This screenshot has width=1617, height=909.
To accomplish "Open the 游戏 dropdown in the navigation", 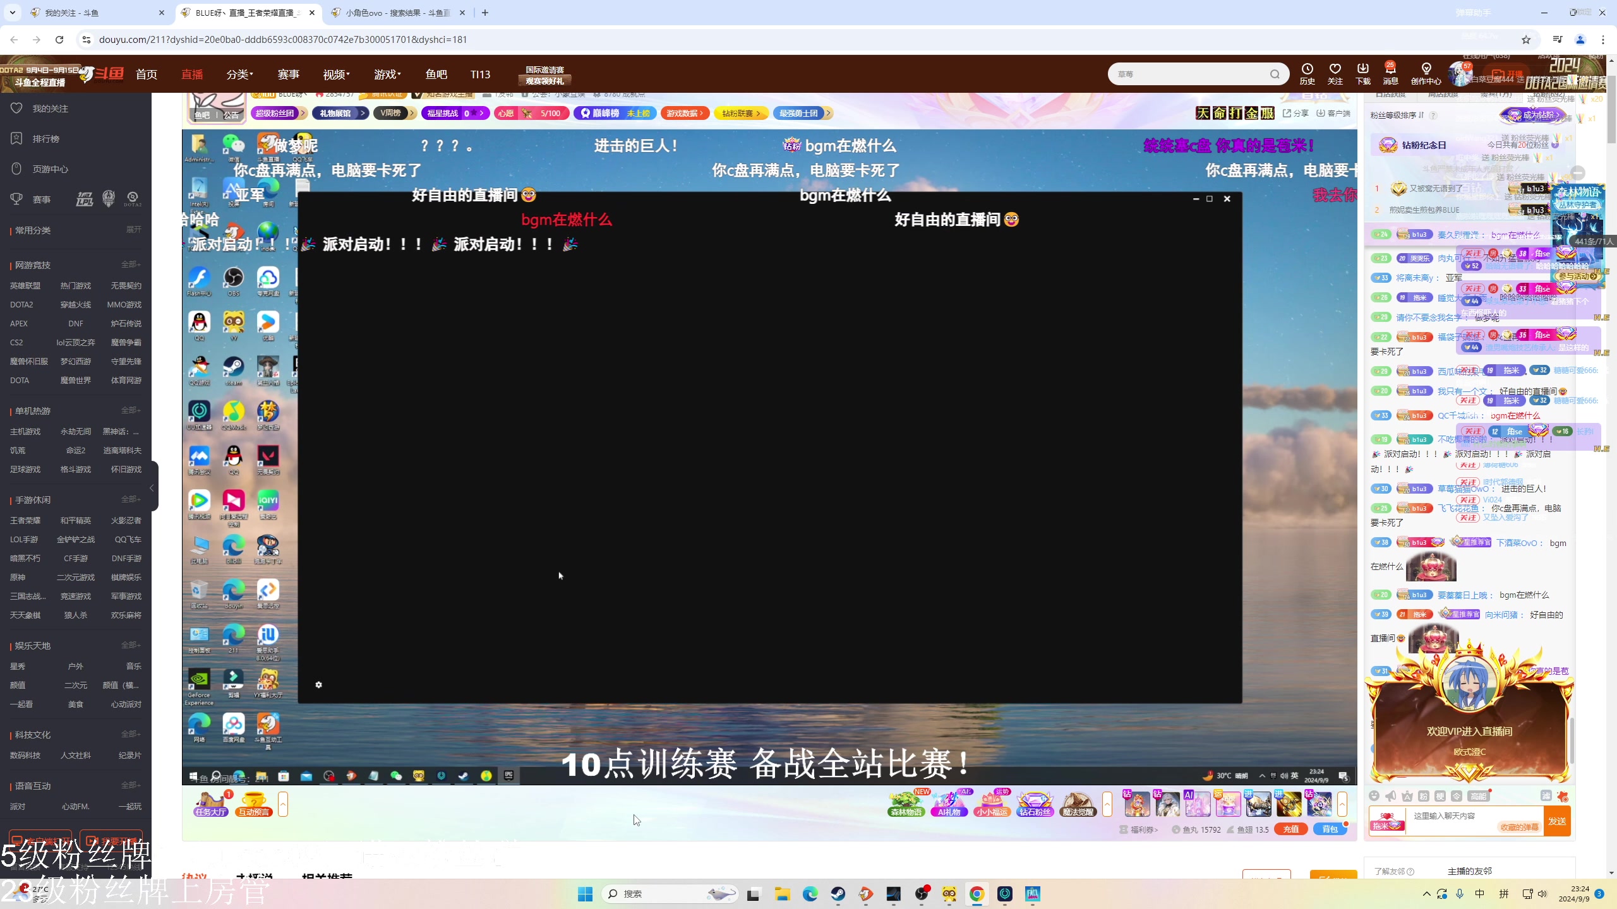I will tap(387, 74).
